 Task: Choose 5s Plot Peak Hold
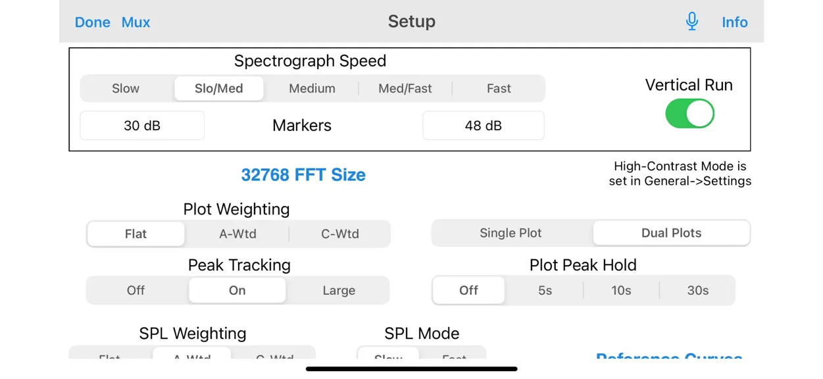coord(545,290)
